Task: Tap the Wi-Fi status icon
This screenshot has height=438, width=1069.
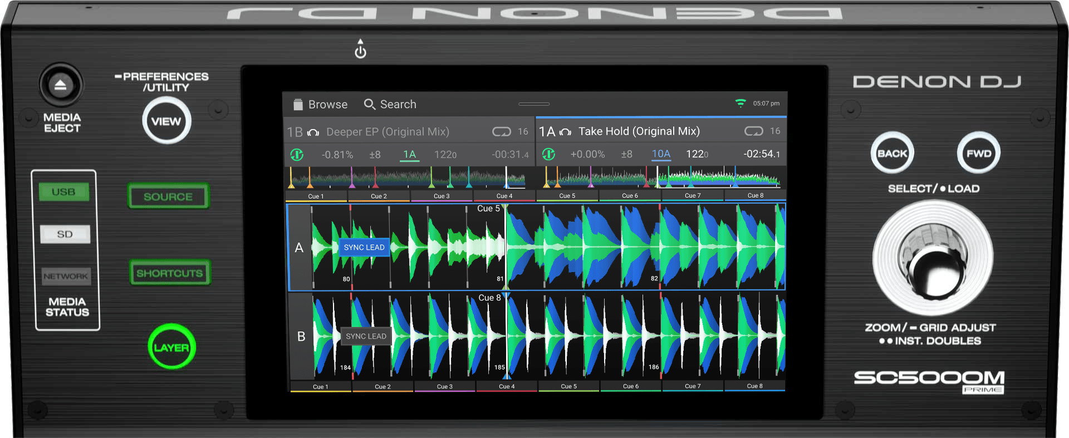Action: (x=740, y=103)
